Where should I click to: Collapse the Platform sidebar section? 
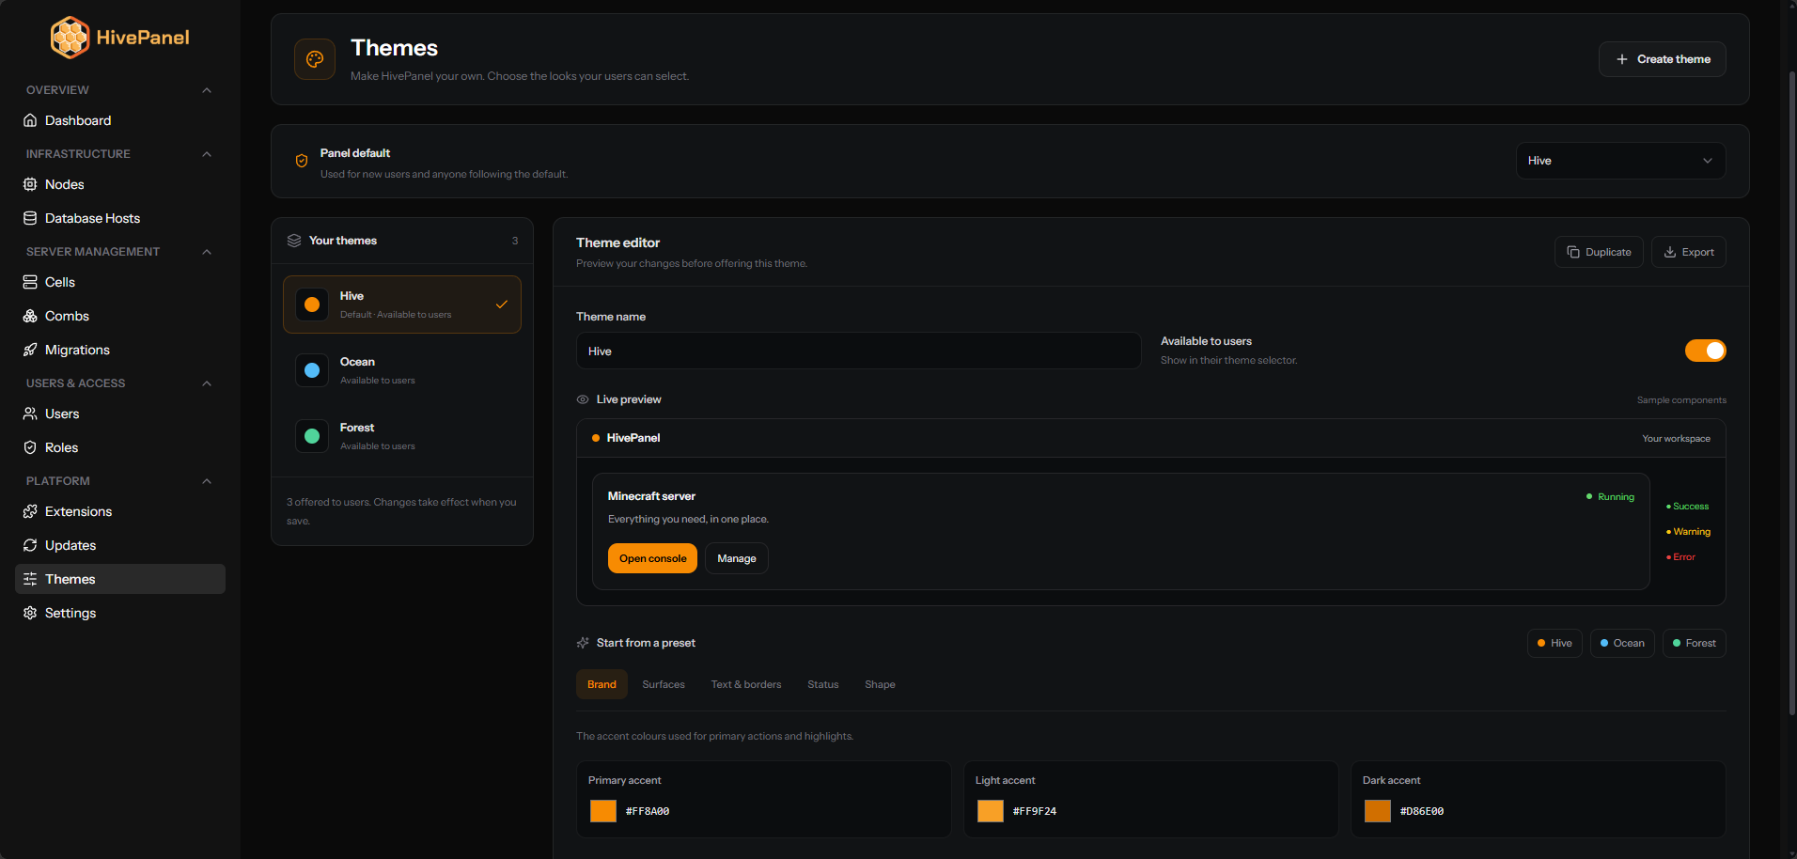pyautogui.click(x=207, y=481)
